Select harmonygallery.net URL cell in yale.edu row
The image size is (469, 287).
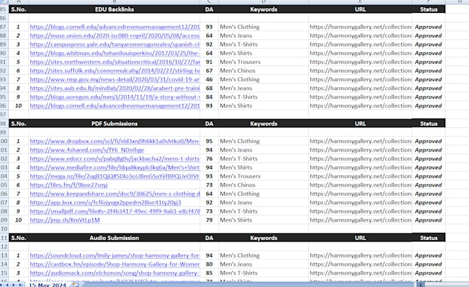point(360,45)
